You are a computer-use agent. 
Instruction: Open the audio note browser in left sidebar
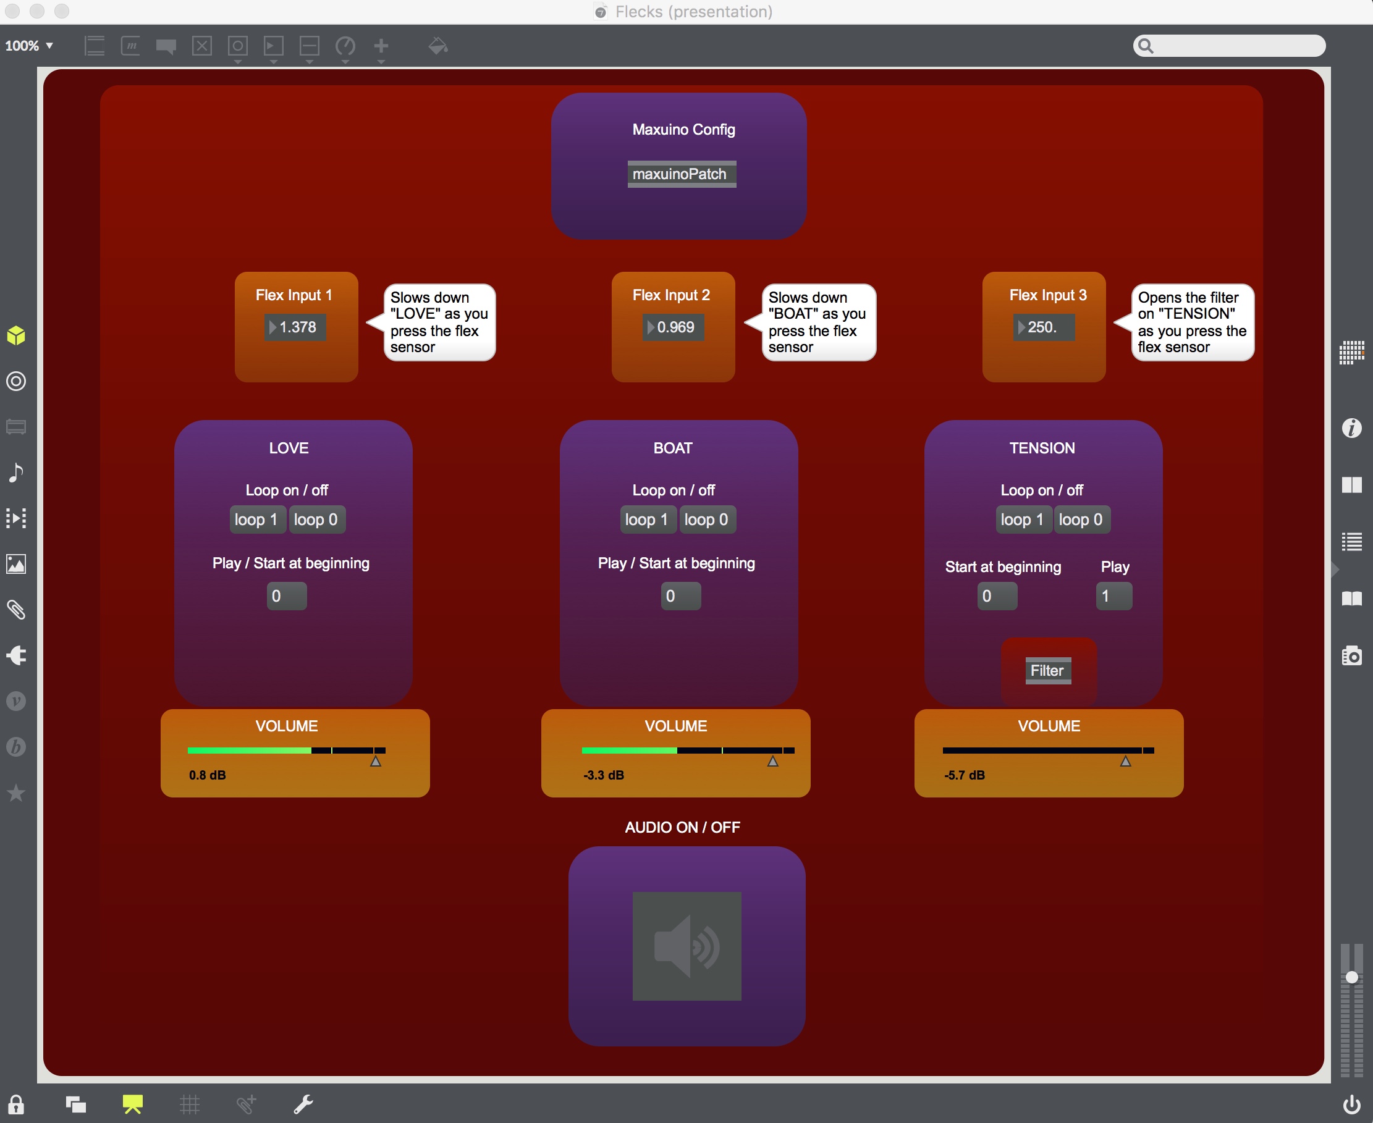coord(15,473)
